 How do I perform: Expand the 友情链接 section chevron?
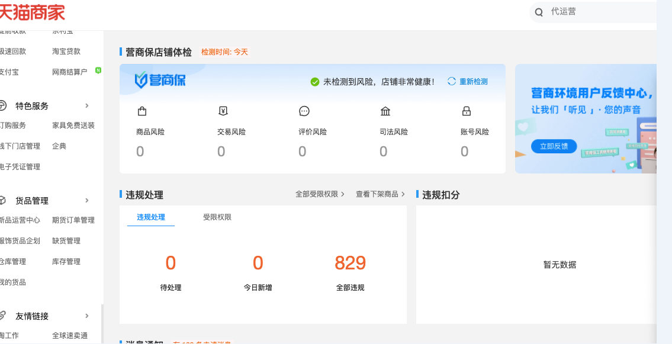coord(87,316)
